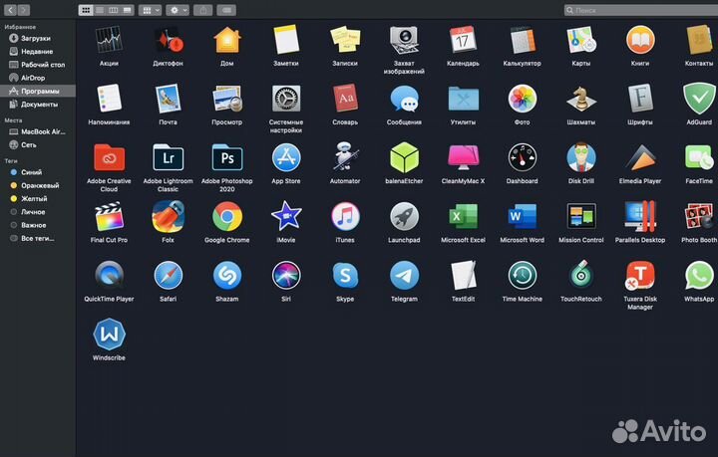718x457 pixels.
Task: Select Документы in the sidebar
Action: (x=39, y=104)
